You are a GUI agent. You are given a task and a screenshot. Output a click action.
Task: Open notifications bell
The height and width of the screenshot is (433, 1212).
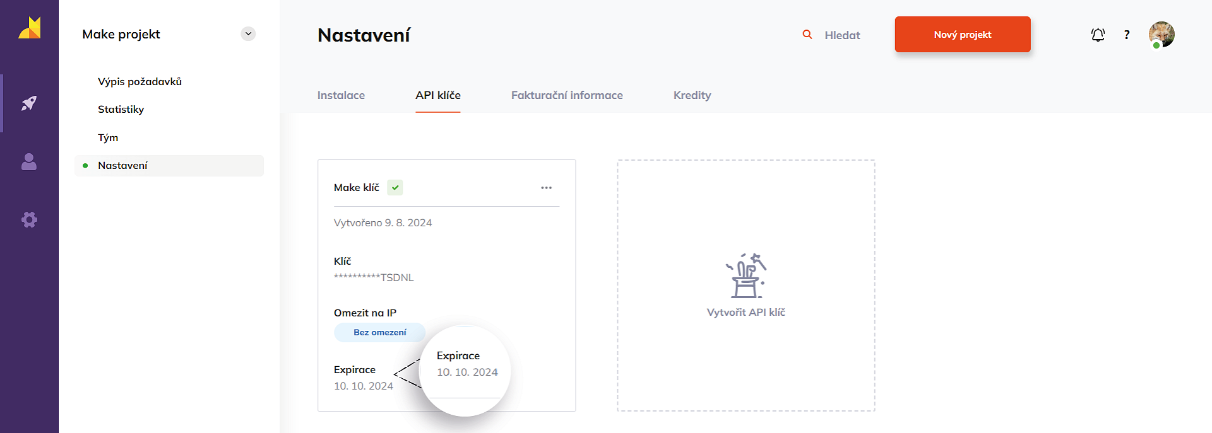(x=1098, y=35)
